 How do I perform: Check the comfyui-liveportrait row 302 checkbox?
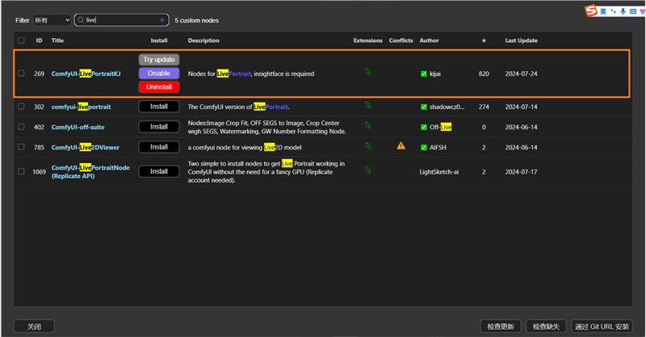pos(21,107)
